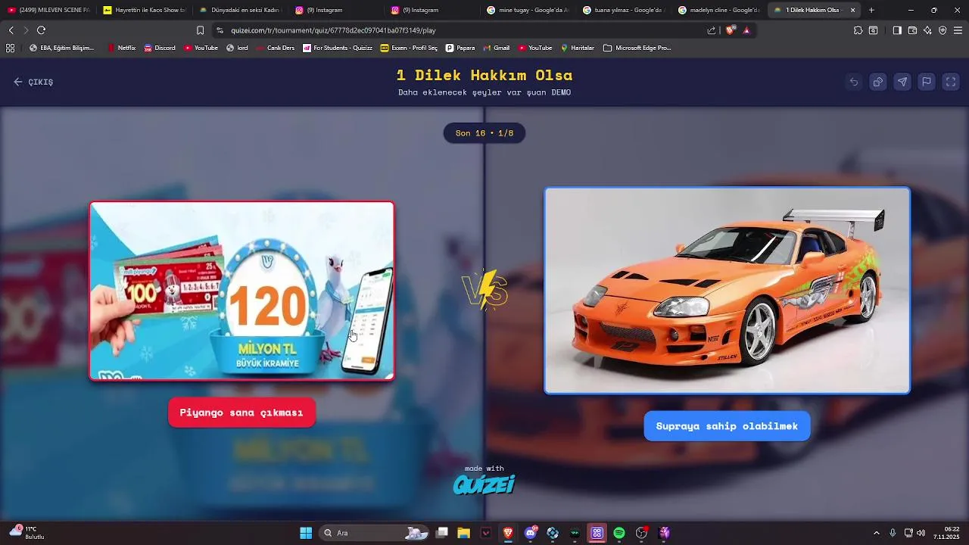
Task: Open the weather widget showing 11°C
Action: point(26,532)
